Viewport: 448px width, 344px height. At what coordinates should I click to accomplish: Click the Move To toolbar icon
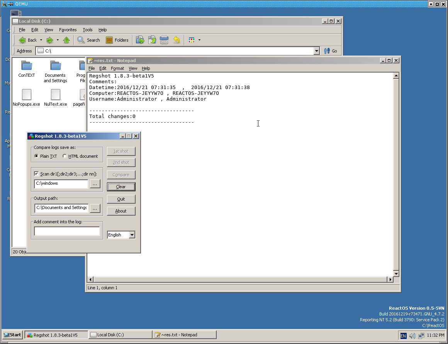[x=140, y=40]
